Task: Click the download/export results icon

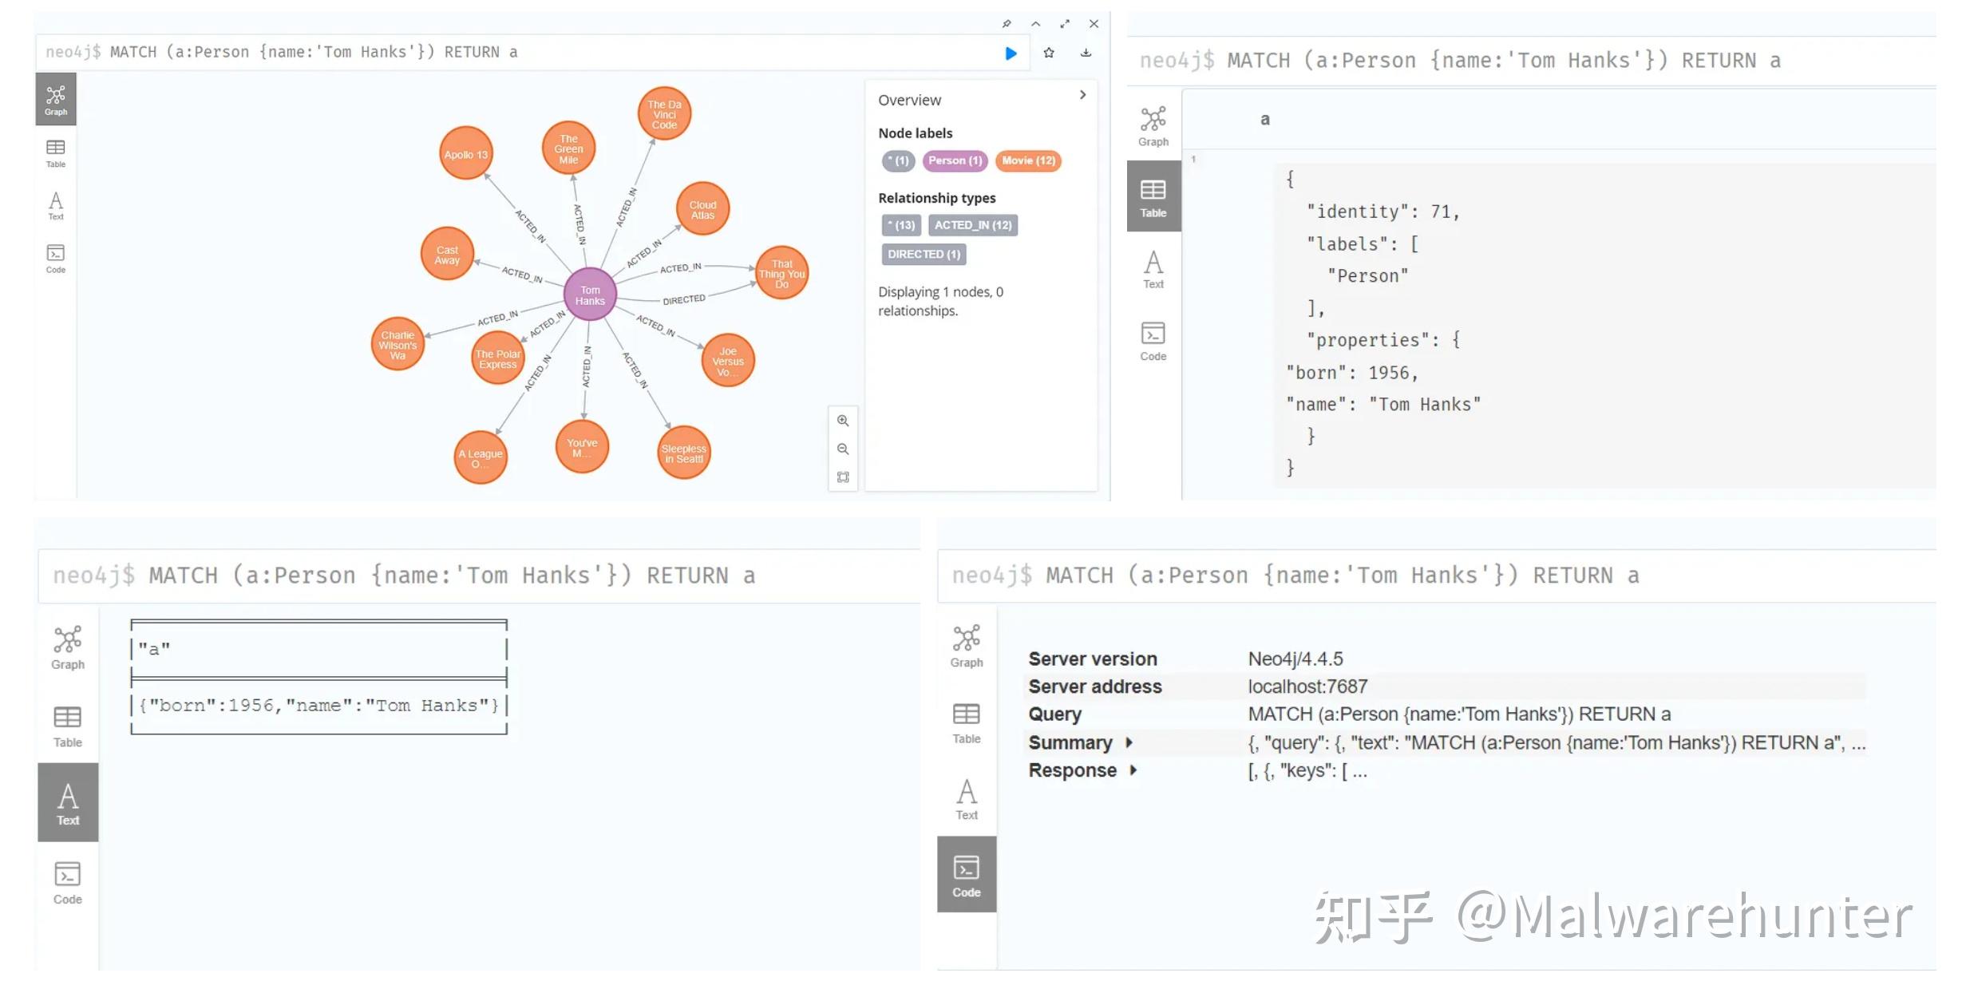Action: 1086,53
